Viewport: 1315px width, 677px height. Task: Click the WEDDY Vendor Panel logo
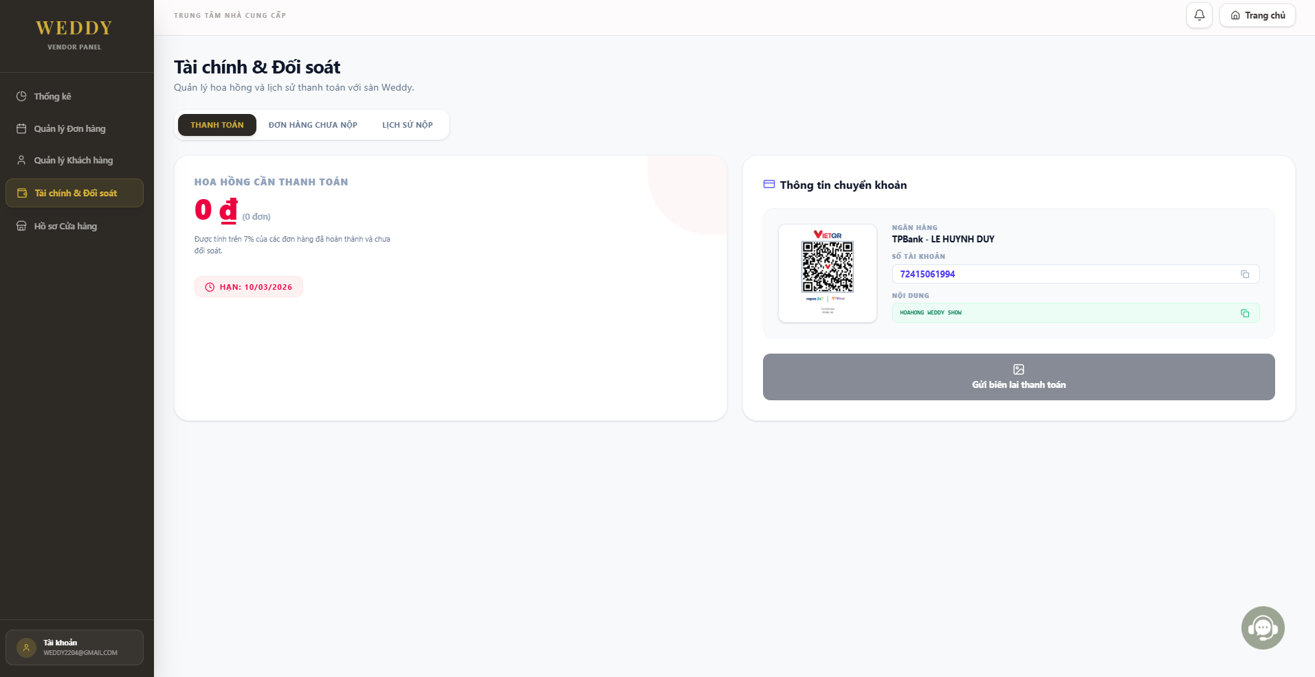click(74, 34)
